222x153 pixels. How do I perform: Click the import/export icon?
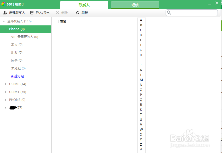tap(32, 13)
